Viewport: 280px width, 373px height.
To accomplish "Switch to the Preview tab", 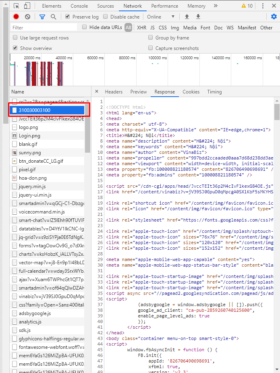I will pos(139,92).
